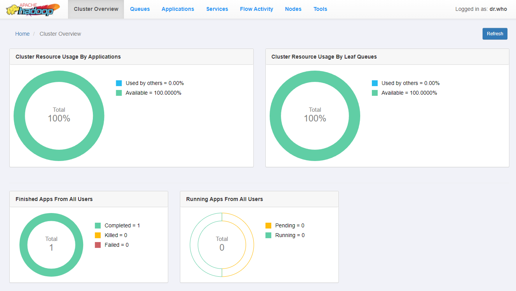Screen dimensions: 516x291
Task: Click 'Total 0' in Running Apps chart center
Action: [222, 244]
